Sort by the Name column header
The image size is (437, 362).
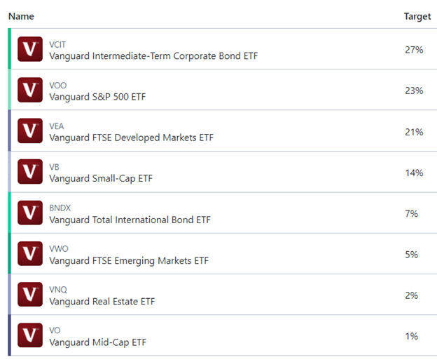pos(21,16)
